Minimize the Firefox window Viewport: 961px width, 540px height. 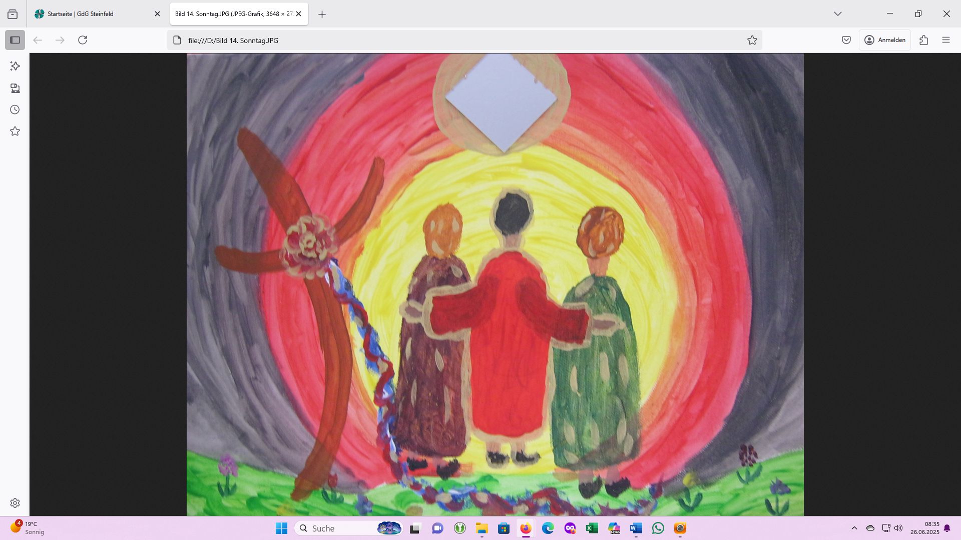[890, 14]
